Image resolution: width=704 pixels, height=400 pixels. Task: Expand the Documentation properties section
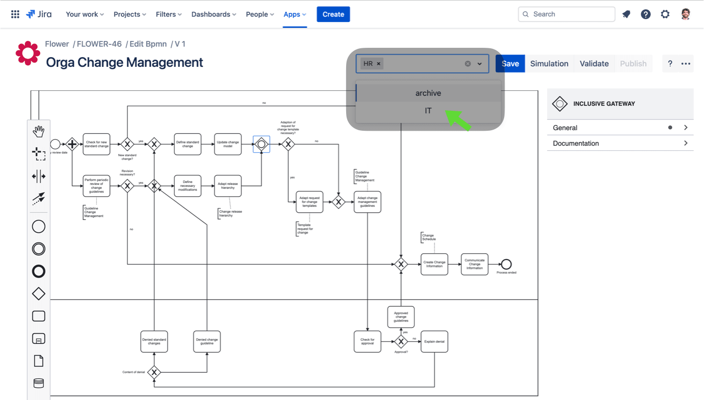[620, 143]
